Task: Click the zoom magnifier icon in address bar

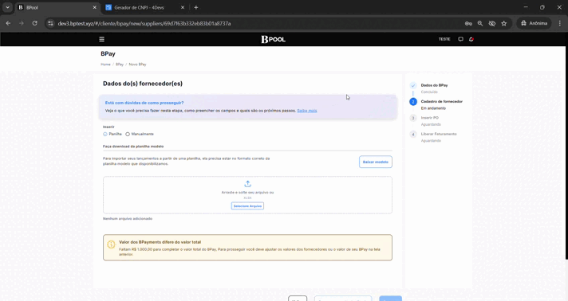Action: 480,23
